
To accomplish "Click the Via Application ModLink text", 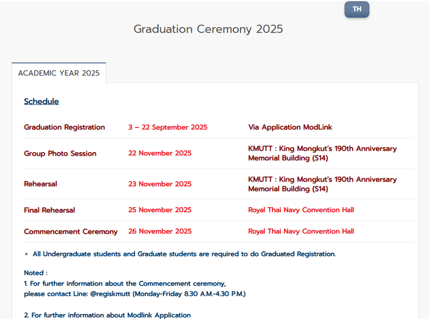I will click(x=290, y=127).
